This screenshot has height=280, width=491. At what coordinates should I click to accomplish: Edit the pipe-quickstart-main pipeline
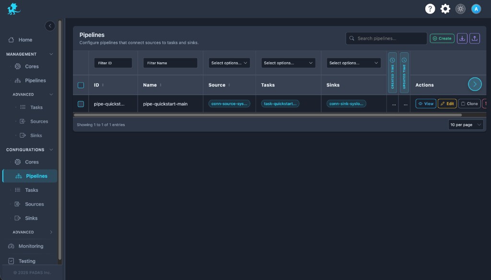click(447, 104)
